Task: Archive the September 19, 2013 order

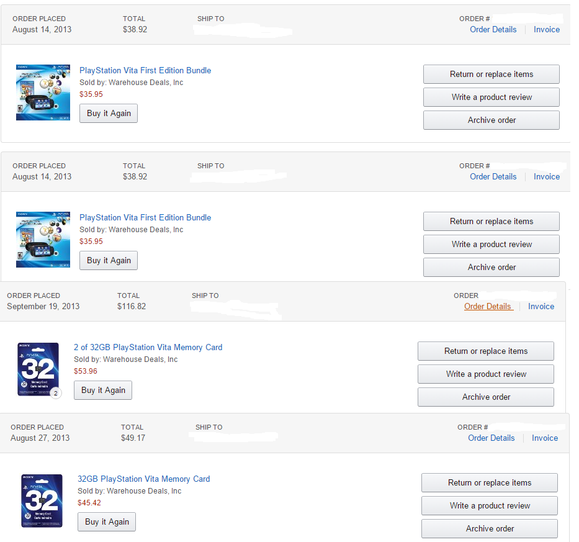Action: pyautogui.click(x=485, y=397)
